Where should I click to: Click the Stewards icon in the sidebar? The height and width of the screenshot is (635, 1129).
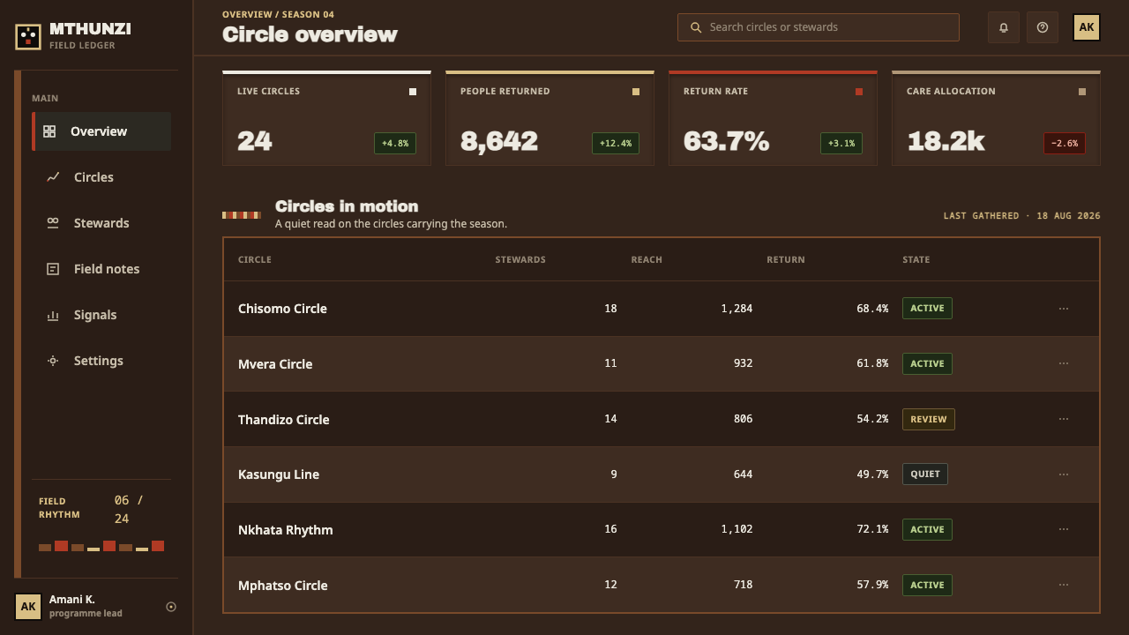(x=53, y=223)
